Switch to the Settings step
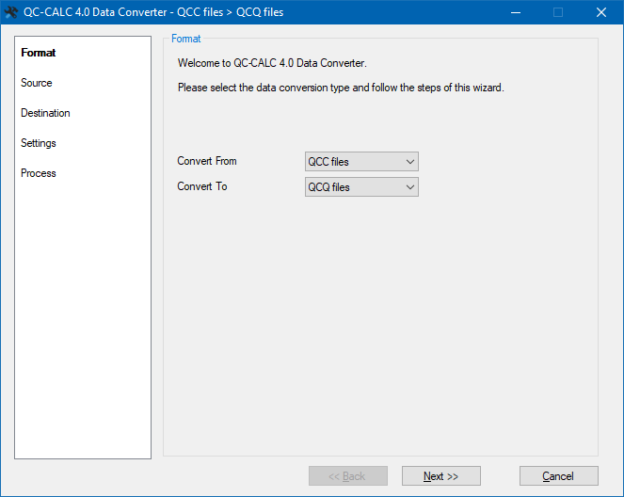 (39, 143)
